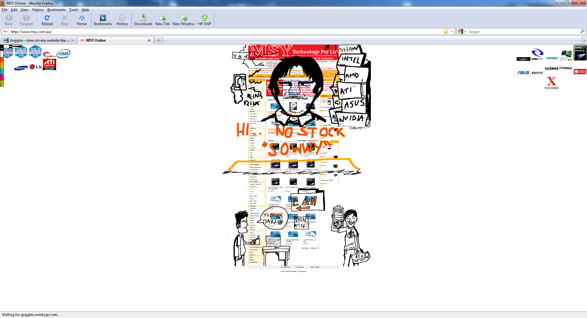Screen dimensions: 587x318
Task: Click the Edimax logo
Action: [x=552, y=68]
